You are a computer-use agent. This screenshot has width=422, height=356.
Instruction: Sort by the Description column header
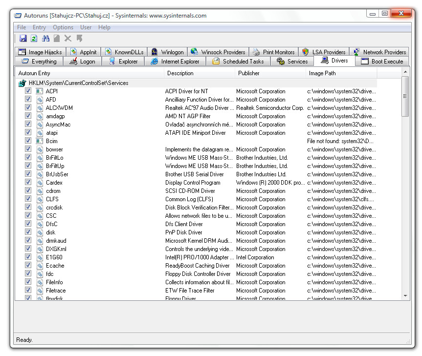[x=200, y=73]
